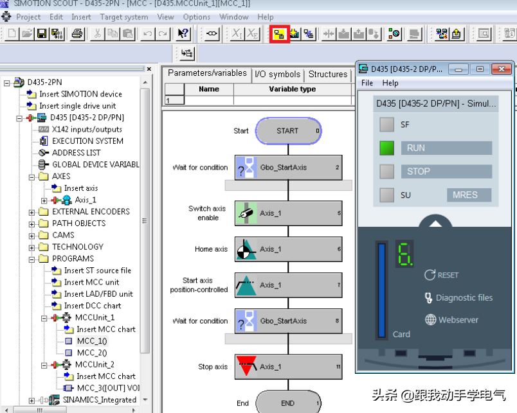Expand the EXTERNAL ENCODERS folder
This screenshot has width=517, height=413.
[x=32, y=212]
